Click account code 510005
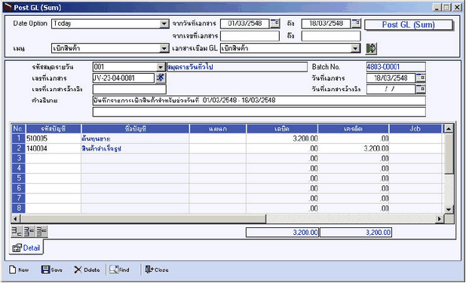 tap(54, 138)
